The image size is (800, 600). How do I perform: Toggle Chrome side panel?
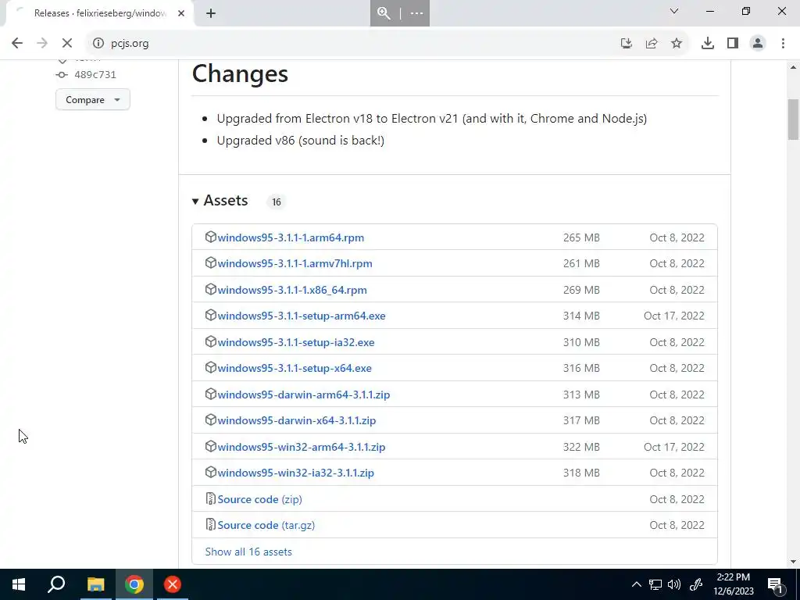coord(733,44)
